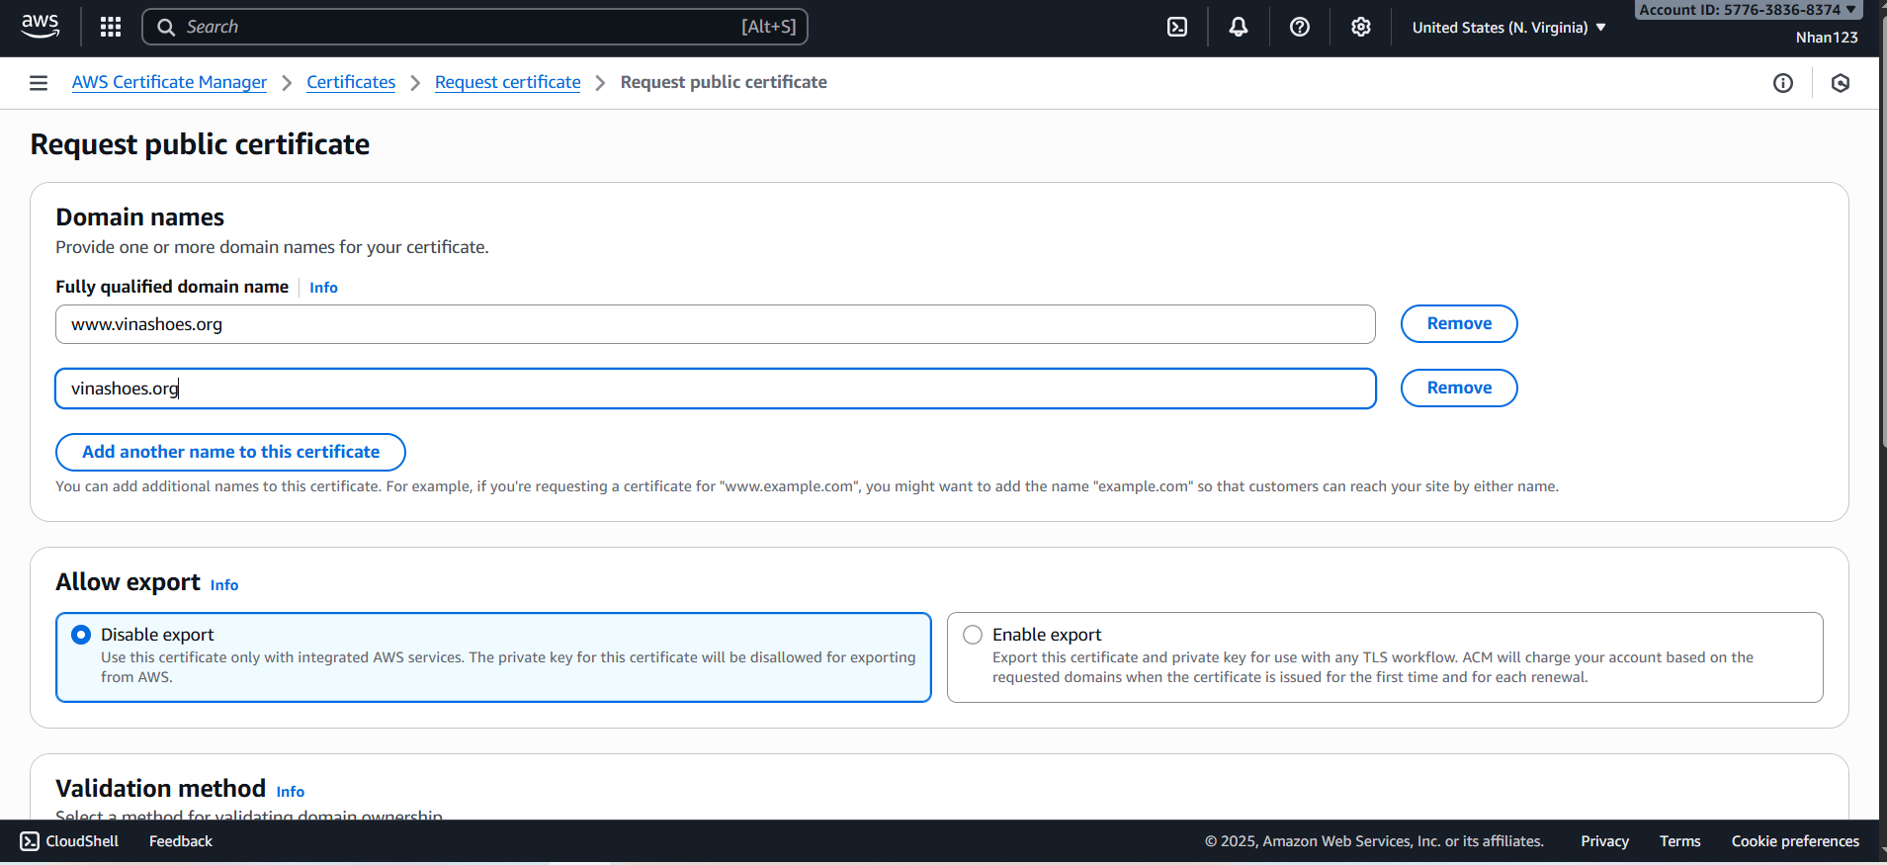Viewport: 1887px width, 865px height.
Task: Click Add another name to this certificate
Action: (230, 452)
